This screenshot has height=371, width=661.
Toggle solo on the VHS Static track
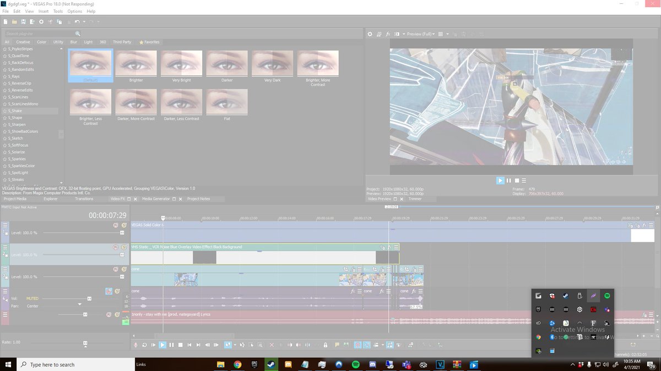pyautogui.click(x=123, y=247)
